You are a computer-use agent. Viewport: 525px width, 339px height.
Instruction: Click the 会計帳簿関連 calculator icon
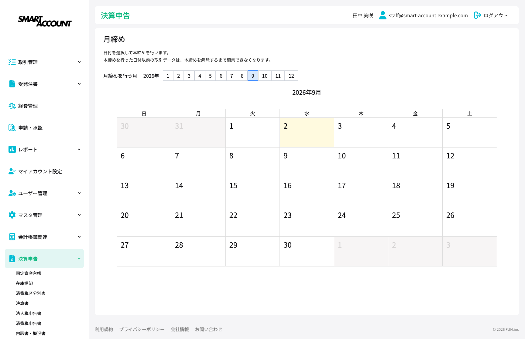pyautogui.click(x=12, y=237)
